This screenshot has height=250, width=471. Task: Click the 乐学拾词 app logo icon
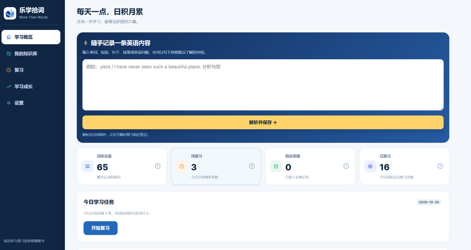(x=10, y=13)
